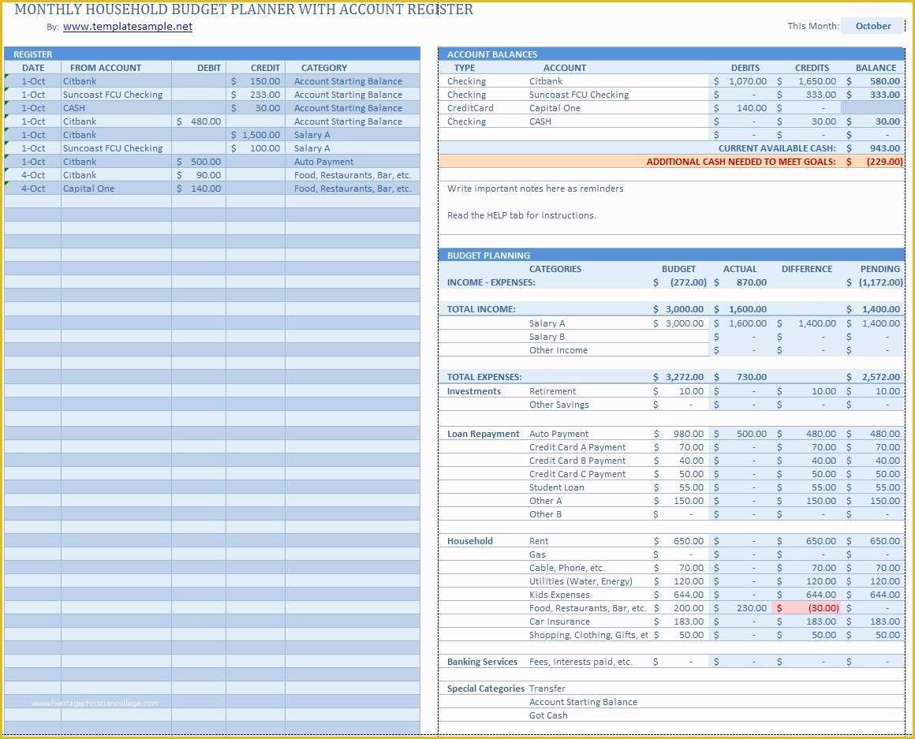Click the Citbank $150.00 credit cell in register
Viewport: 915px width, 739px height.
tap(256, 81)
